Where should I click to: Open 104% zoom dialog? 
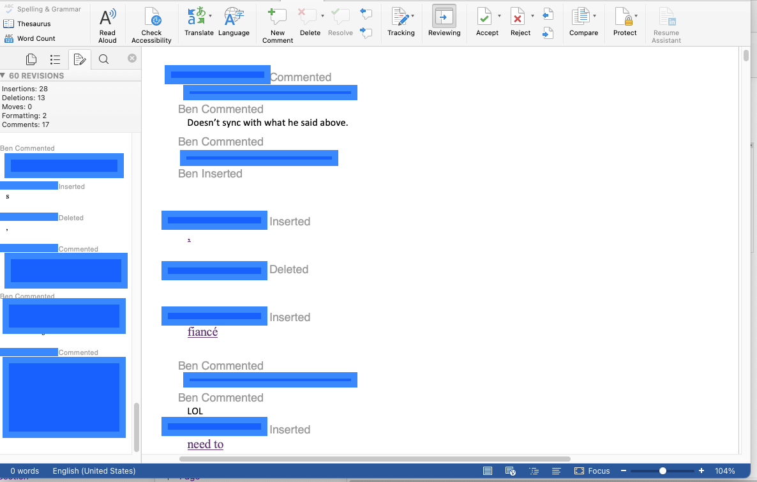[724, 471]
